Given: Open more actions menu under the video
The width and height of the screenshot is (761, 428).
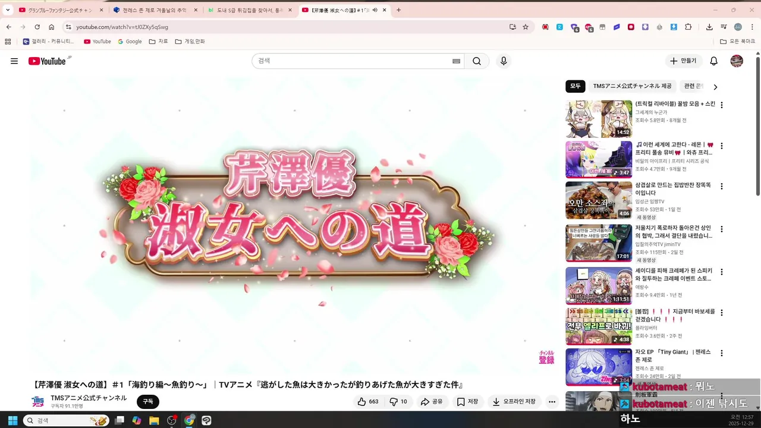Looking at the screenshot, I should tap(552, 402).
